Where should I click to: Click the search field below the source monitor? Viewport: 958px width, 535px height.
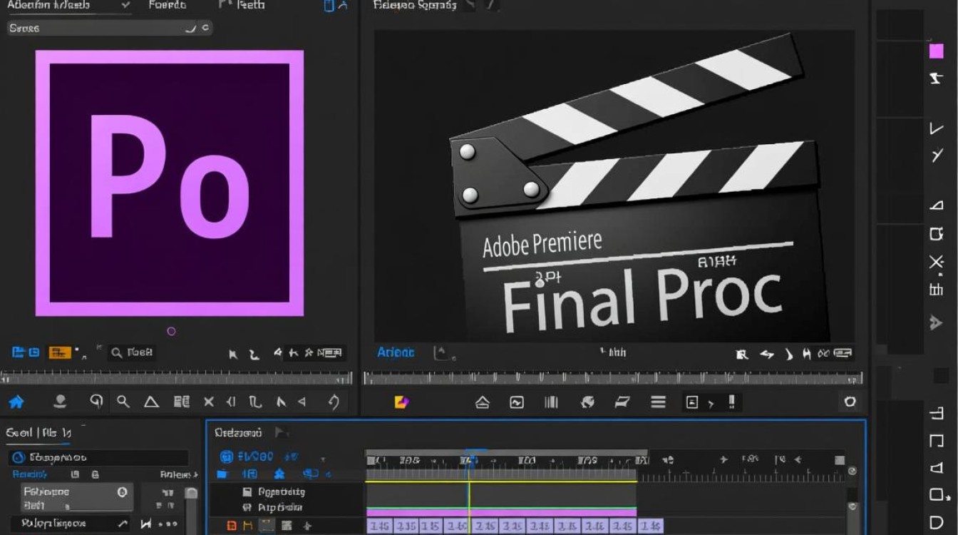pyautogui.click(x=132, y=352)
